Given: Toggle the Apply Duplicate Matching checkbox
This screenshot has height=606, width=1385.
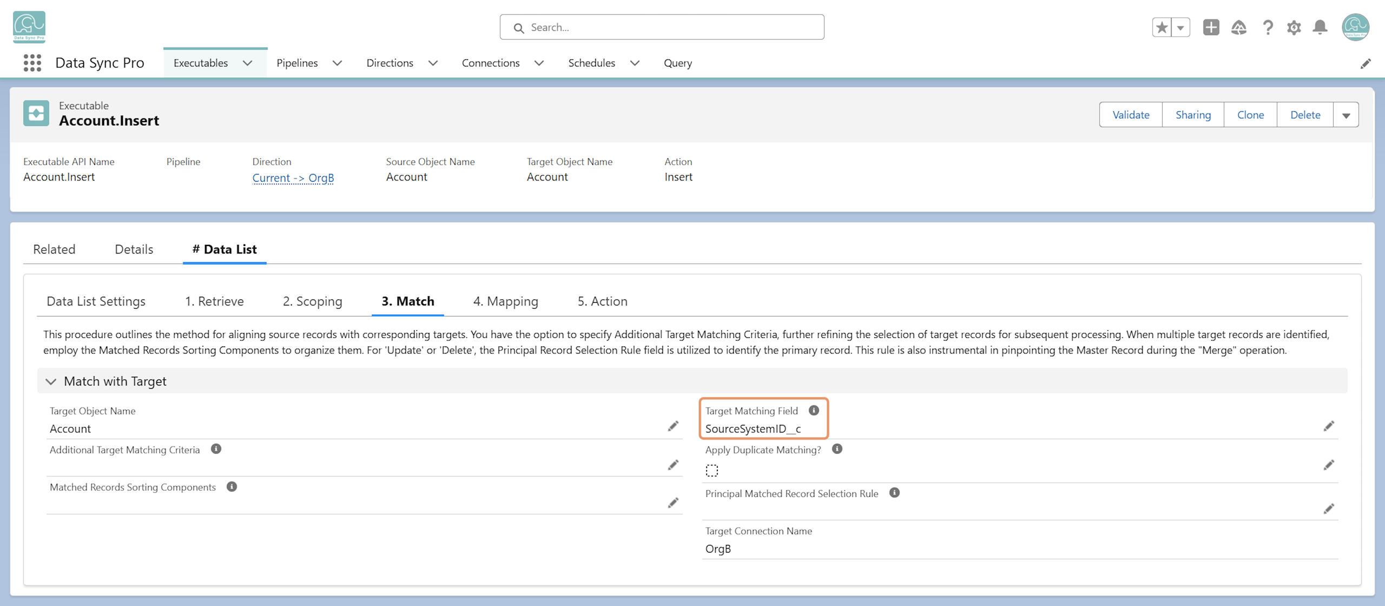Looking at the screenshot, I should 712,470.
